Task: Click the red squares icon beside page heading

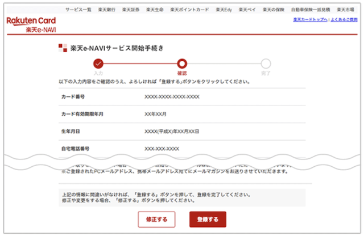Action: (63, 48)
